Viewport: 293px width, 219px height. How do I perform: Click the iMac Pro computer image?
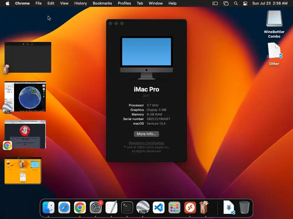click(x=146, y=58)
